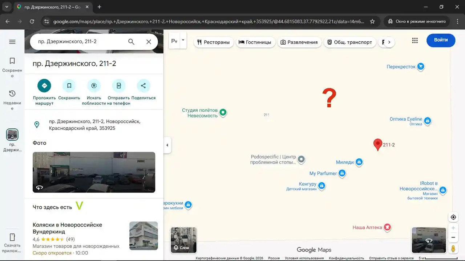
Task: Click the Россия footer link
Action: (274, 258)
